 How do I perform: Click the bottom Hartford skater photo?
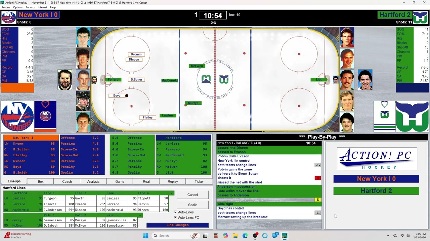click(x=347, y=122)
